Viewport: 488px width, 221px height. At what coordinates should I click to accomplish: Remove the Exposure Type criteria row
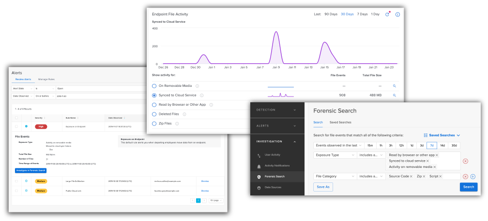pyautogui.click(x=465, y=161)
